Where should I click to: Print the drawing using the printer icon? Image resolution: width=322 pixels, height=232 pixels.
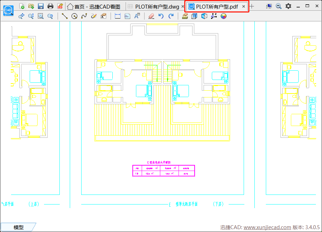50,6
